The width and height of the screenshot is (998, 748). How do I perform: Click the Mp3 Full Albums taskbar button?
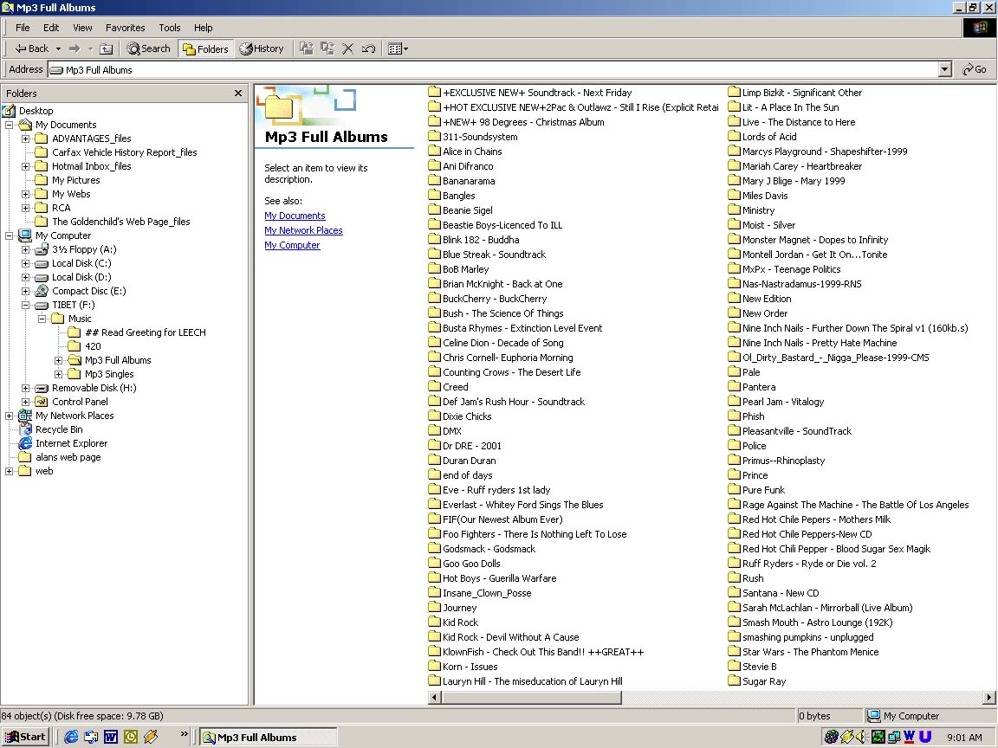click(268, 738)
